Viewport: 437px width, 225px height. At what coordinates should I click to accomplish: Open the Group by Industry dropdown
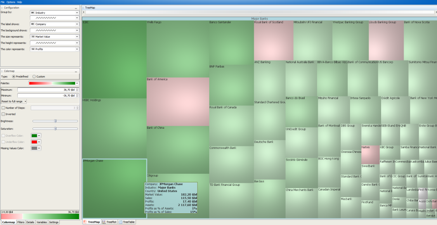click(55, 13)
